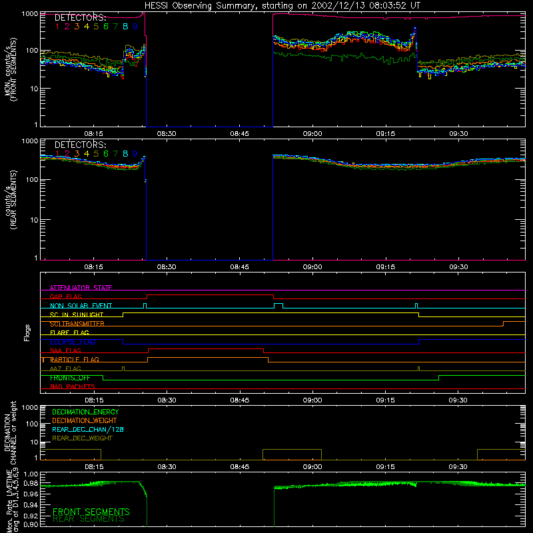Click the 0.92 value on the livetime axis
This screenshot has width=533, height=533.
click(x=30, y=516)
